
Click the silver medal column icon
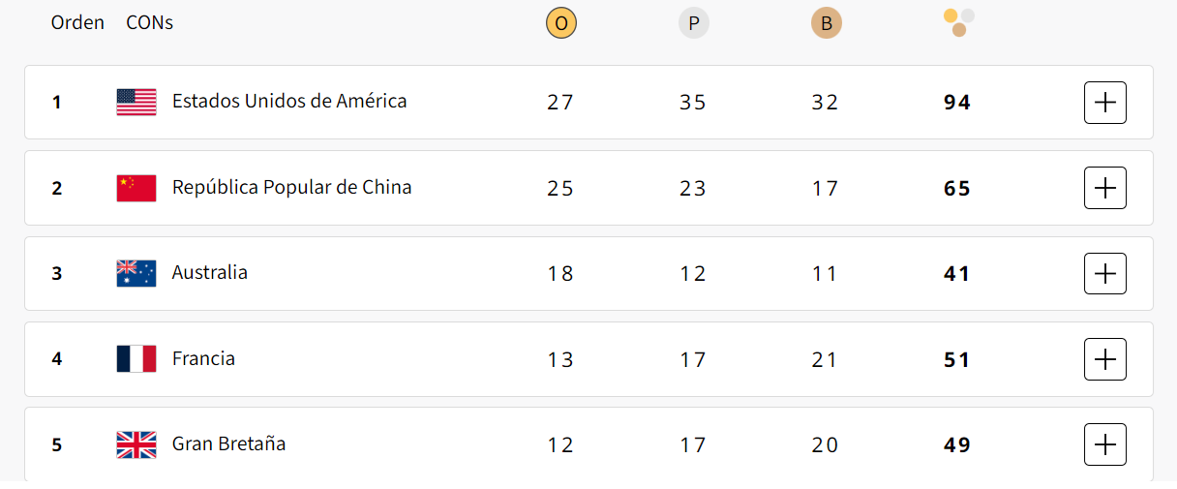693,23
